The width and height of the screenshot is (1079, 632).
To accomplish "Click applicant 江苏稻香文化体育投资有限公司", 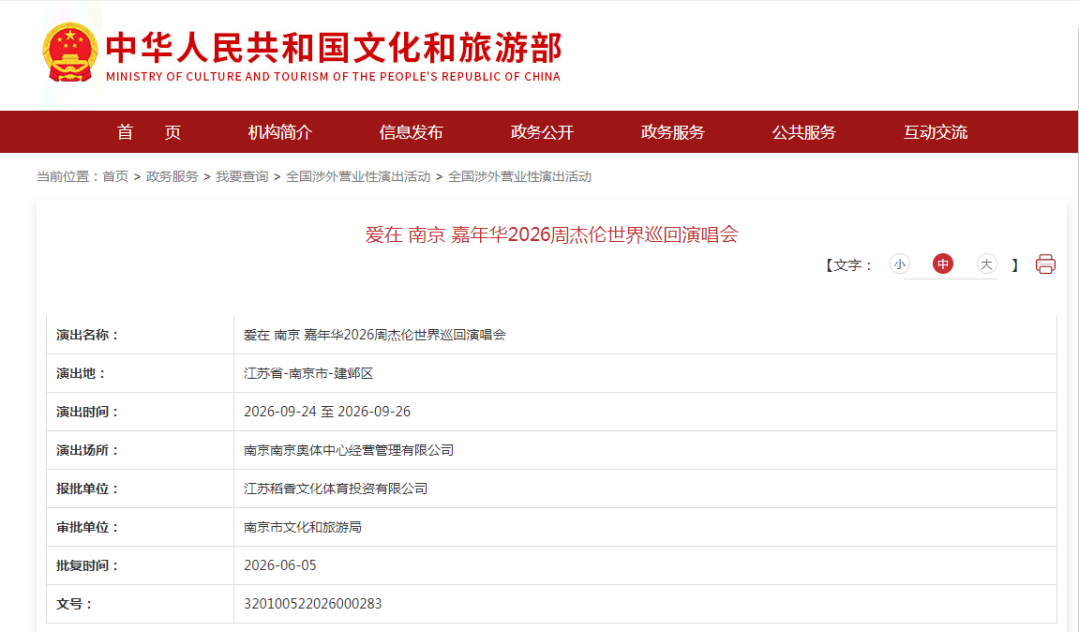I will (335, 489).
